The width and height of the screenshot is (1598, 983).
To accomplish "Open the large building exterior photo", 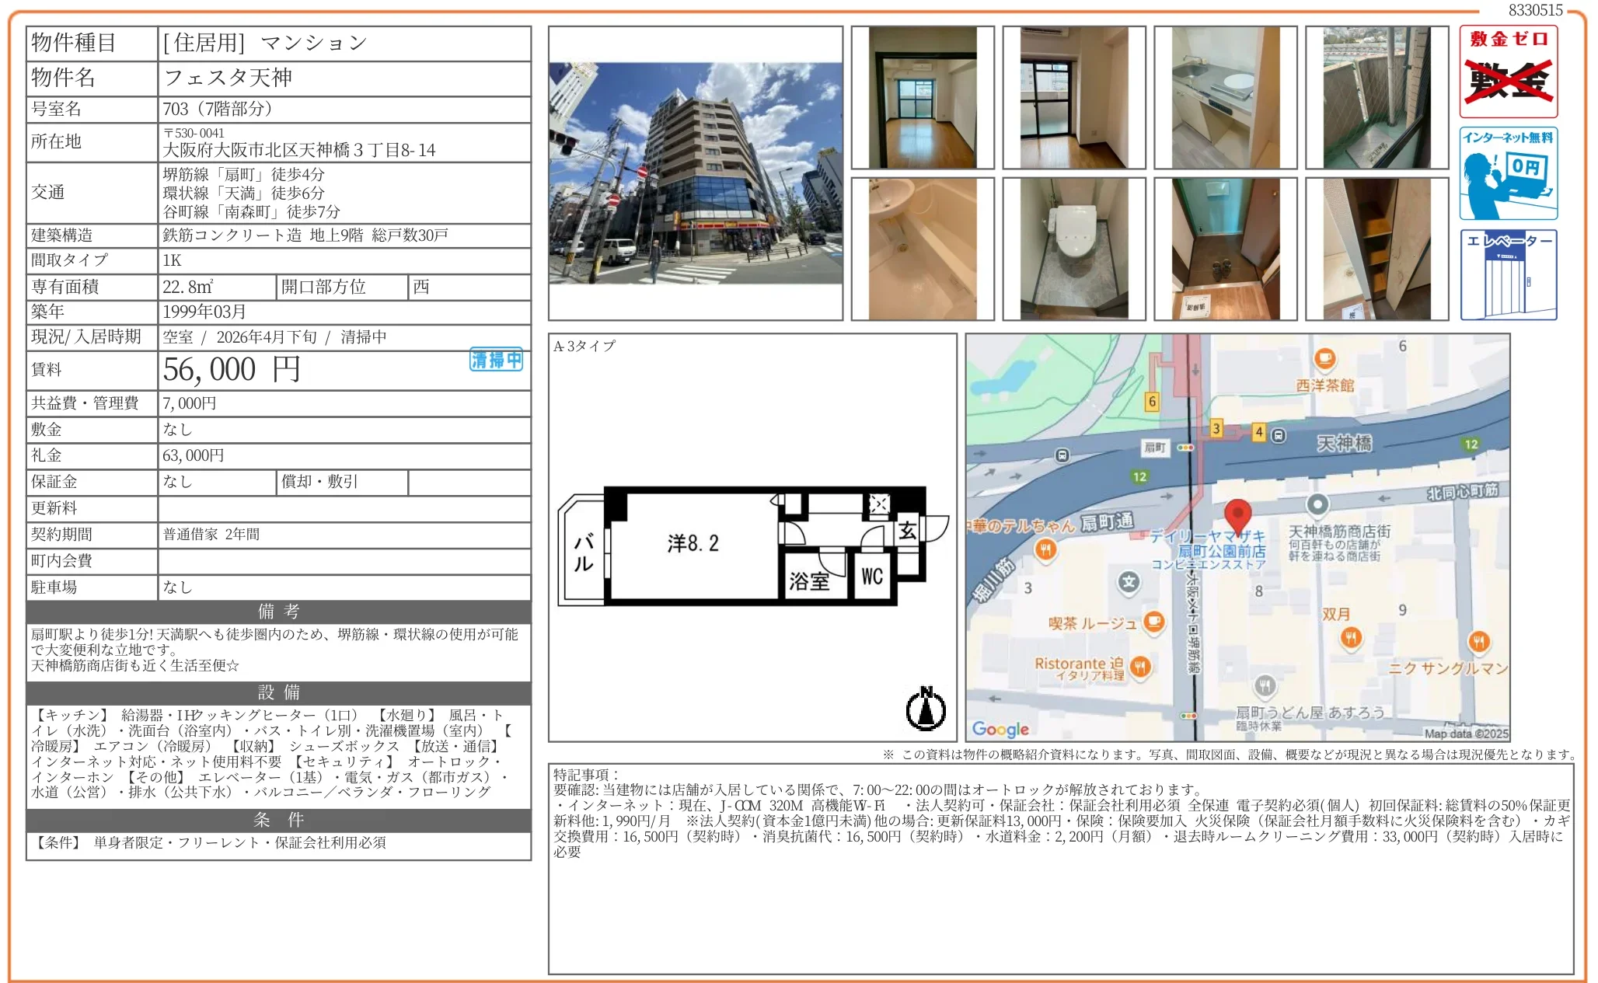I will click(x=695, y=173).
